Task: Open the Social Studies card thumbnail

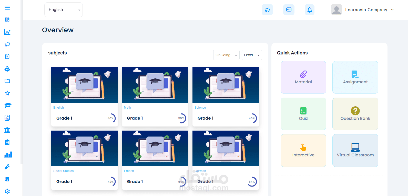Action: coord(85,148)
